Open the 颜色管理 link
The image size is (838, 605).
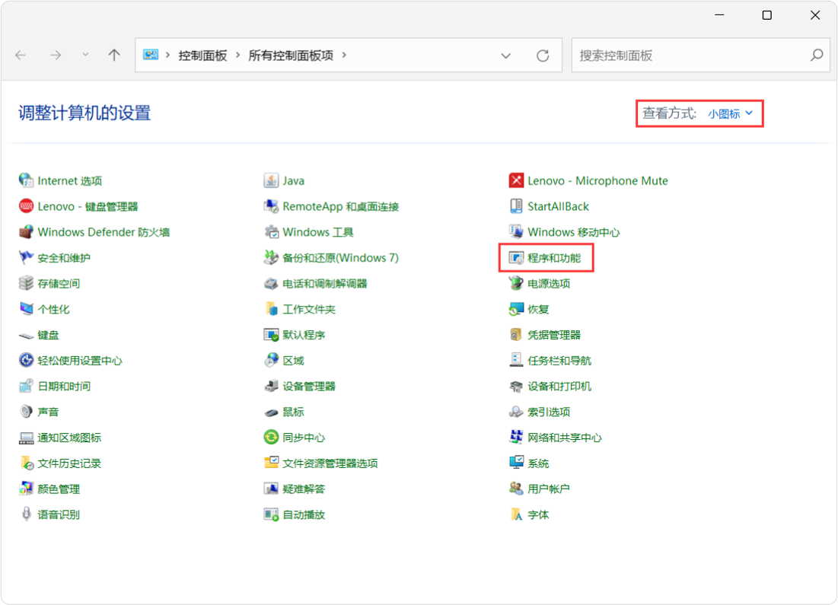(x=59, y=489)
